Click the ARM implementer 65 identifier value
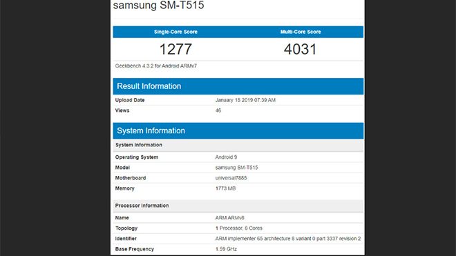This screenshot has width=456, height=256. point(288,239)
